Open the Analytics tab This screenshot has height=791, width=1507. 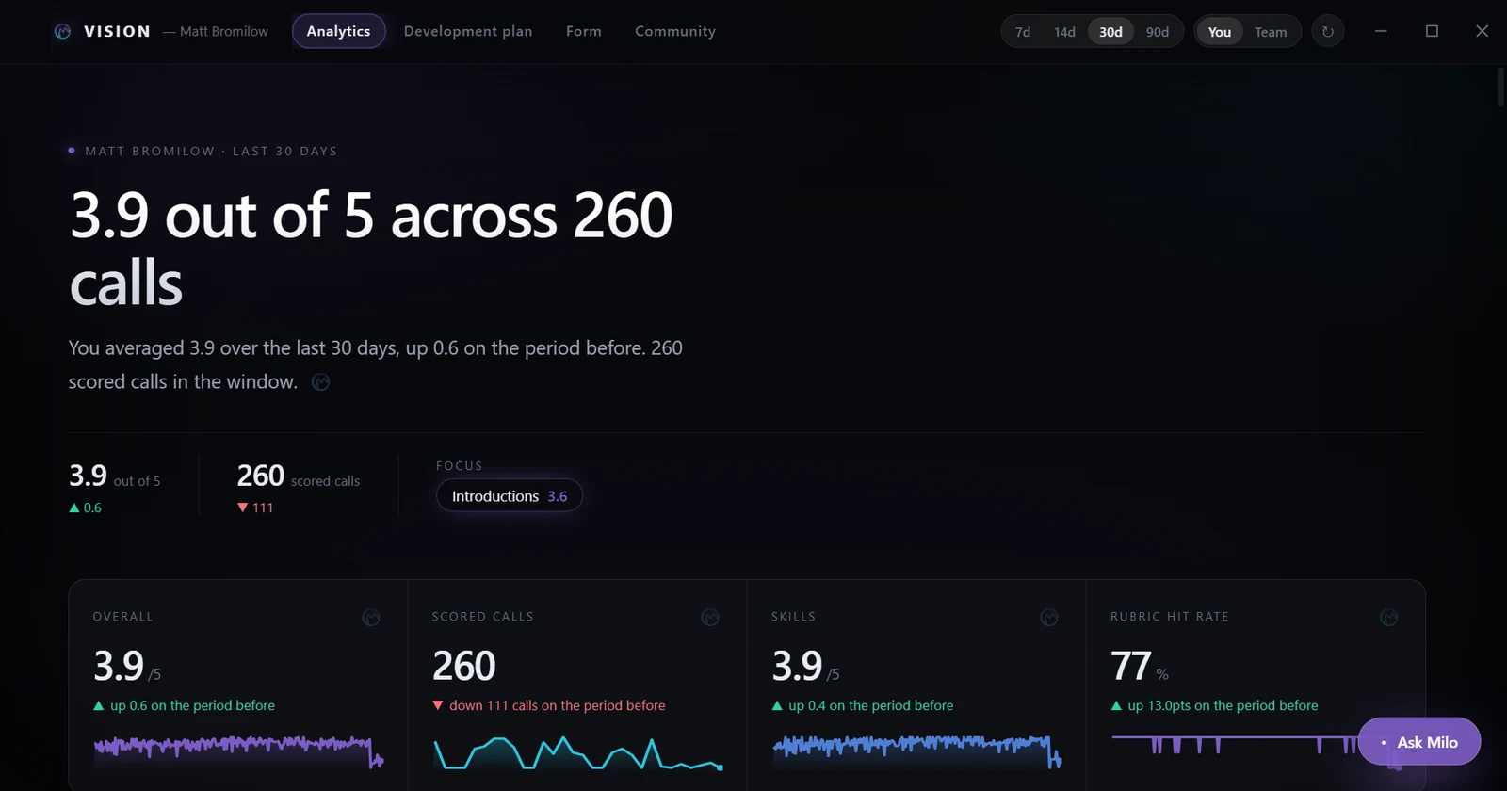tap(338, 31)
